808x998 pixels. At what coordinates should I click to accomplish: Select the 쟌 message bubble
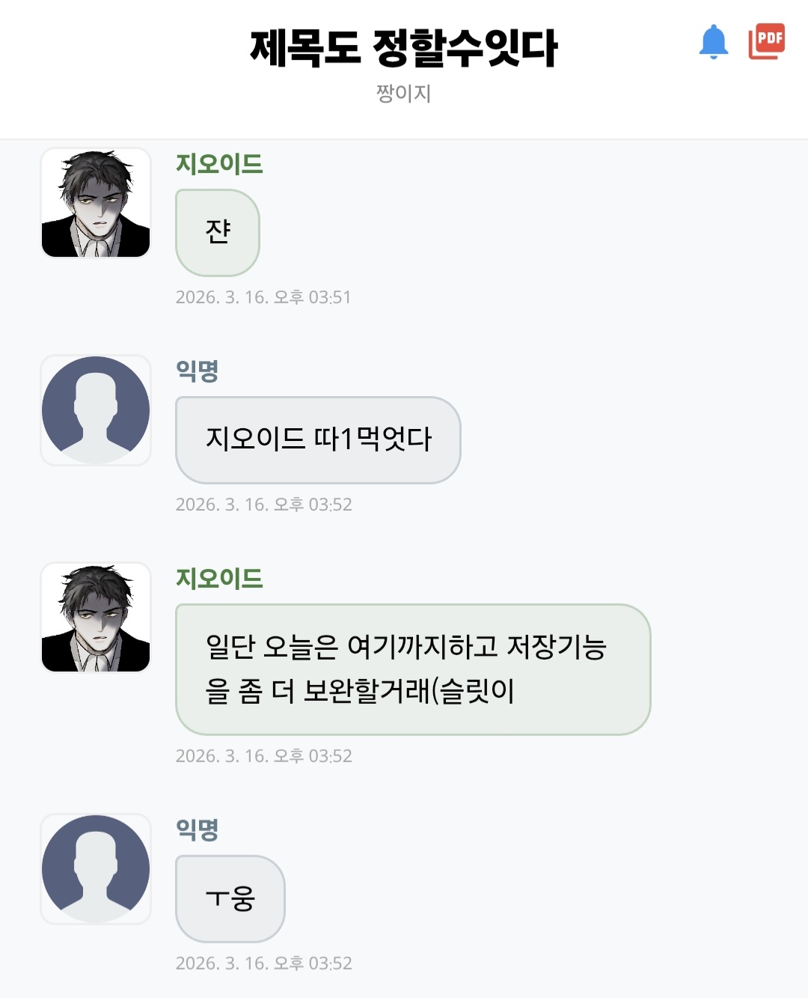(218, 232)
